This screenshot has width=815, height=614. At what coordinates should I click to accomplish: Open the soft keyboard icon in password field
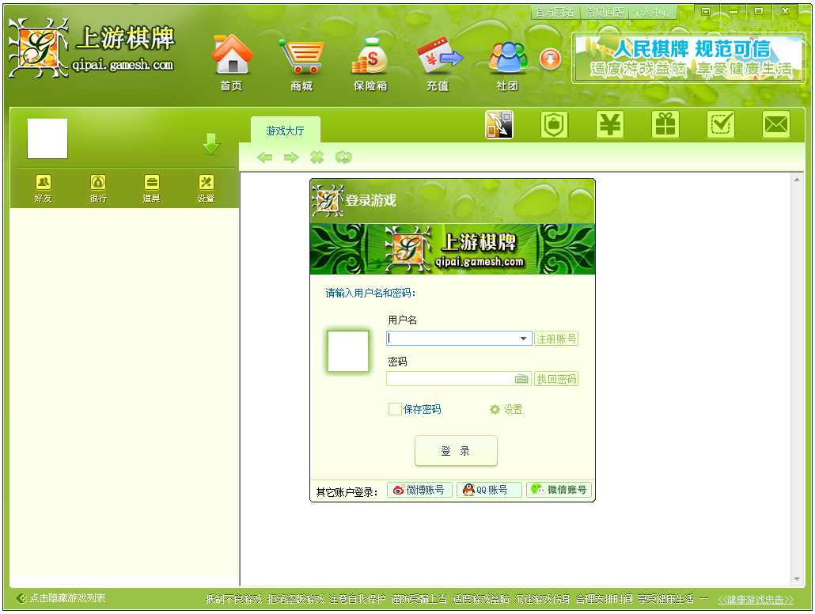pyautogui.click(x=521, y=379)
